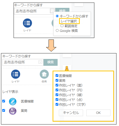Image resolution: width=119 pixels, height=126 pixels.
Task: Click the orange Street View pegman icon
Action: pos(67,69)
